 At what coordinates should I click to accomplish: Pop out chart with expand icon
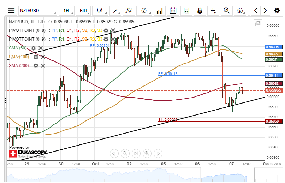257,24
